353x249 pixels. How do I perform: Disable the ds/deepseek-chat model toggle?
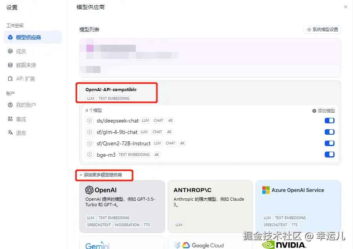(329, 121)
